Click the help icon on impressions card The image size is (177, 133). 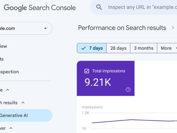tap(128, 90)
